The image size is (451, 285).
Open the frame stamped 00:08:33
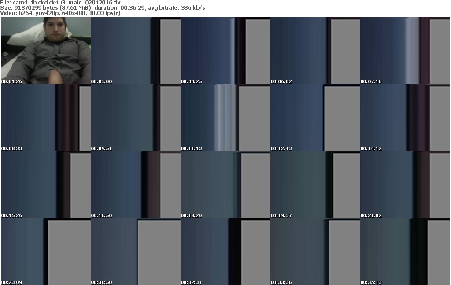coord(46,118)
